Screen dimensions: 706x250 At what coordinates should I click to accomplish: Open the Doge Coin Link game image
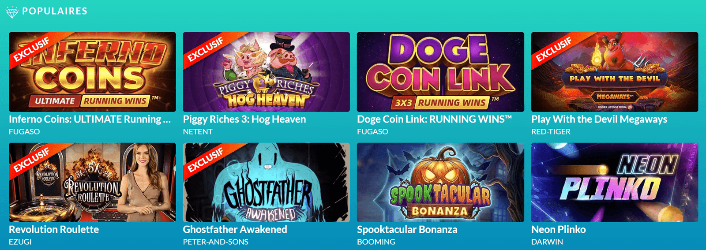[x=440, y=72]
